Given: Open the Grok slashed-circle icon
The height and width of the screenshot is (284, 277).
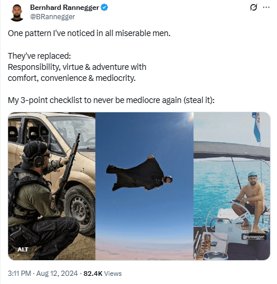Looking at the screenshot, I should click(x=254, y=8).
